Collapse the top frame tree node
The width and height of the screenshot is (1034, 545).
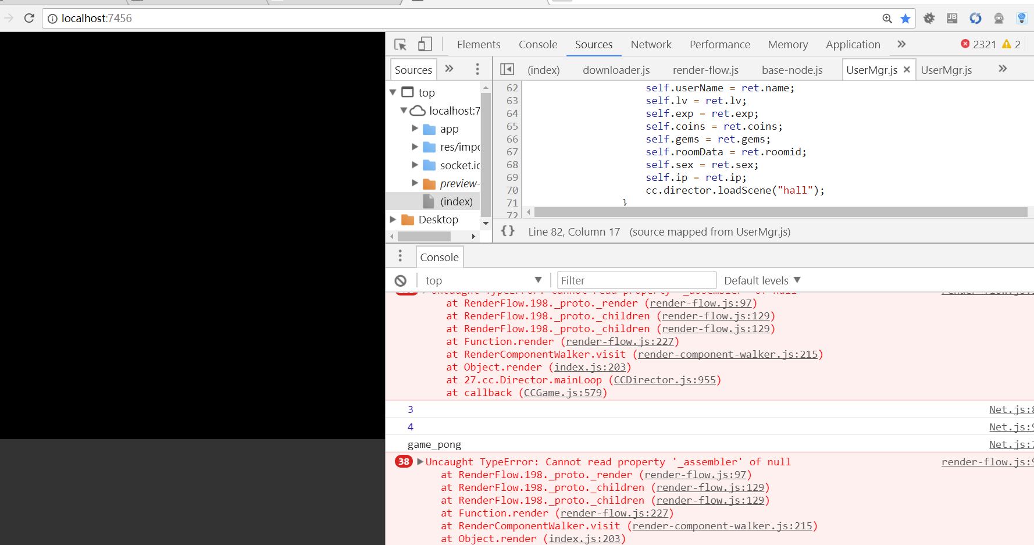393,92
